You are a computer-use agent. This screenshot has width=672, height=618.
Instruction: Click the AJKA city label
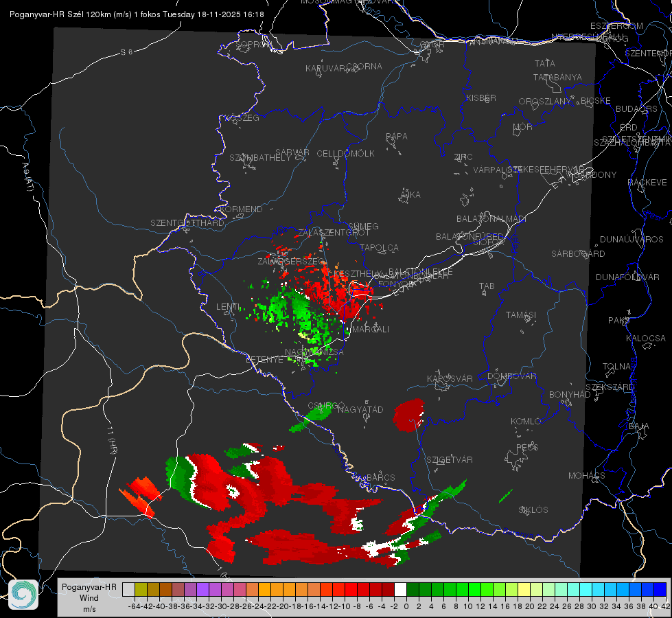click(x=410, y=195)
